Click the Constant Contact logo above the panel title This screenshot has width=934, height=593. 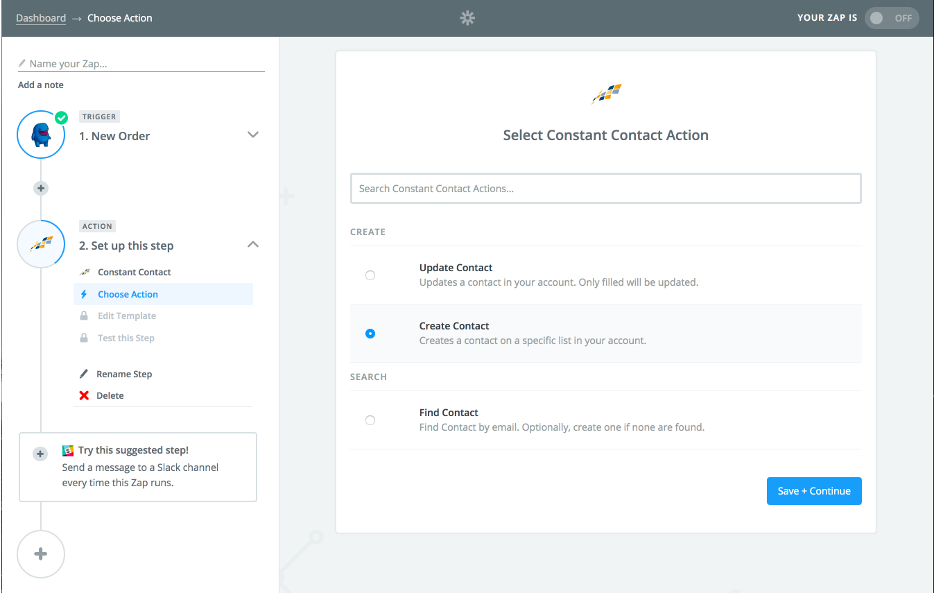click(x=606, y=94)
